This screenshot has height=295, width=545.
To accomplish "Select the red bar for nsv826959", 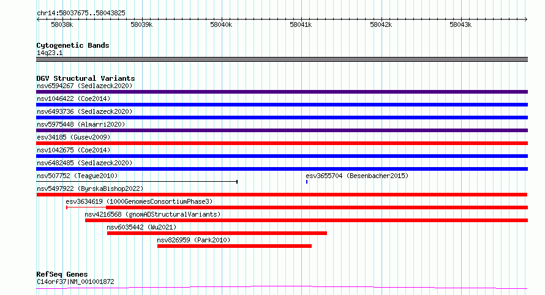I will click(235, 246).
